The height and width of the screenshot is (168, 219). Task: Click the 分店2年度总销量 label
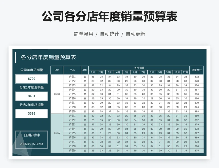coord(32,105)
